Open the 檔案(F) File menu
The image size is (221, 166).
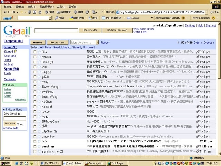tap(8, 7)
